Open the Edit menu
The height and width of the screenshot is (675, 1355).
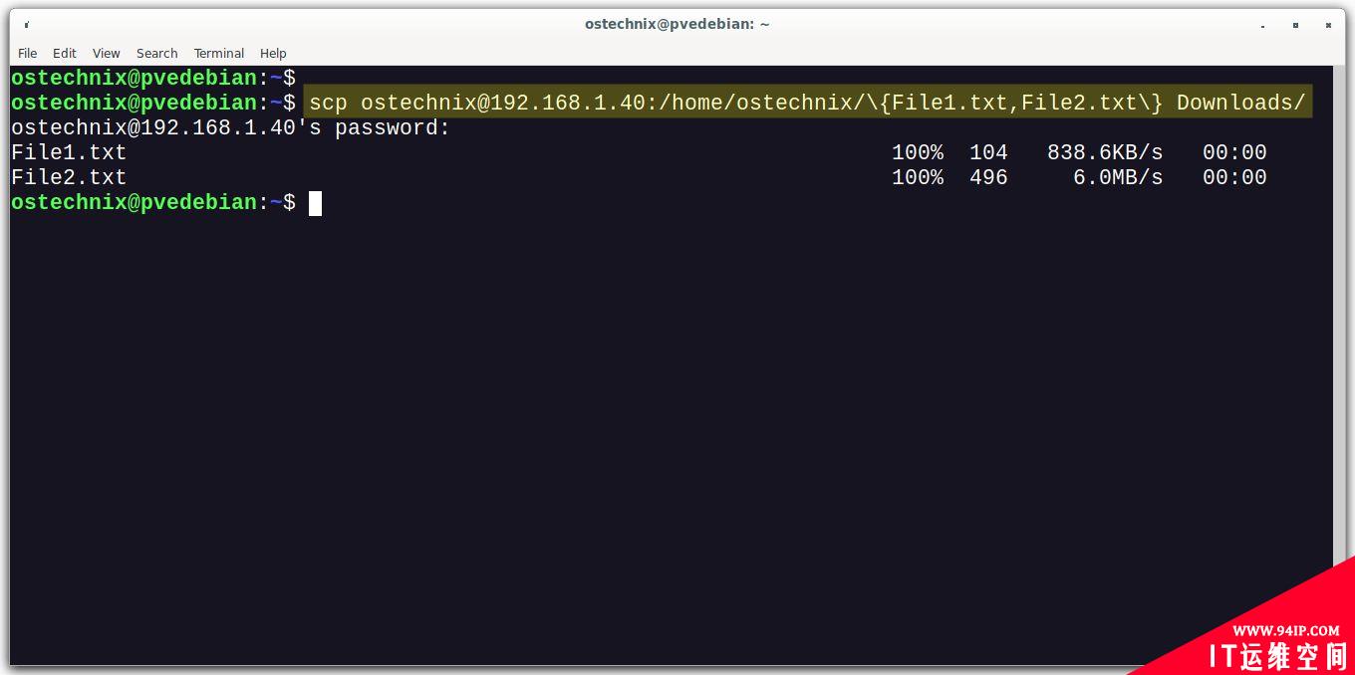coord(65,53)
